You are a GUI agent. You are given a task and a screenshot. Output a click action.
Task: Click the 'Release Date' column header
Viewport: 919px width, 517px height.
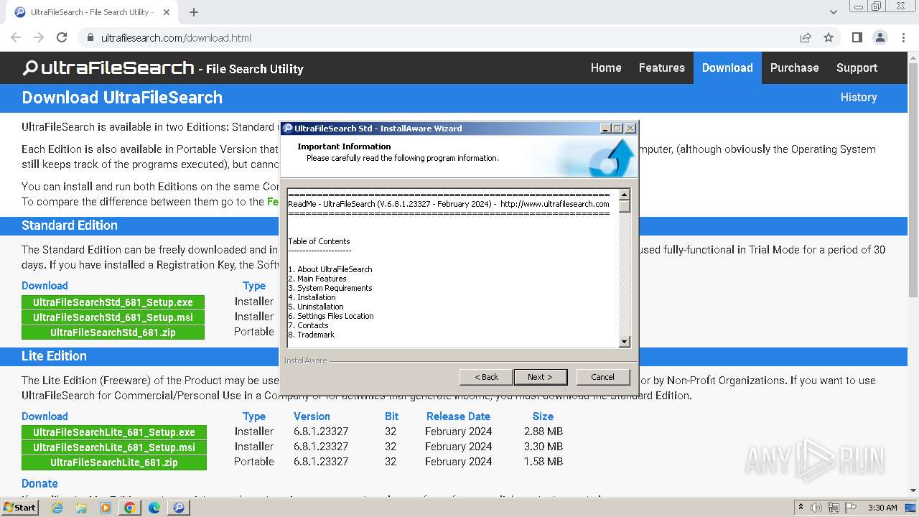458,416
